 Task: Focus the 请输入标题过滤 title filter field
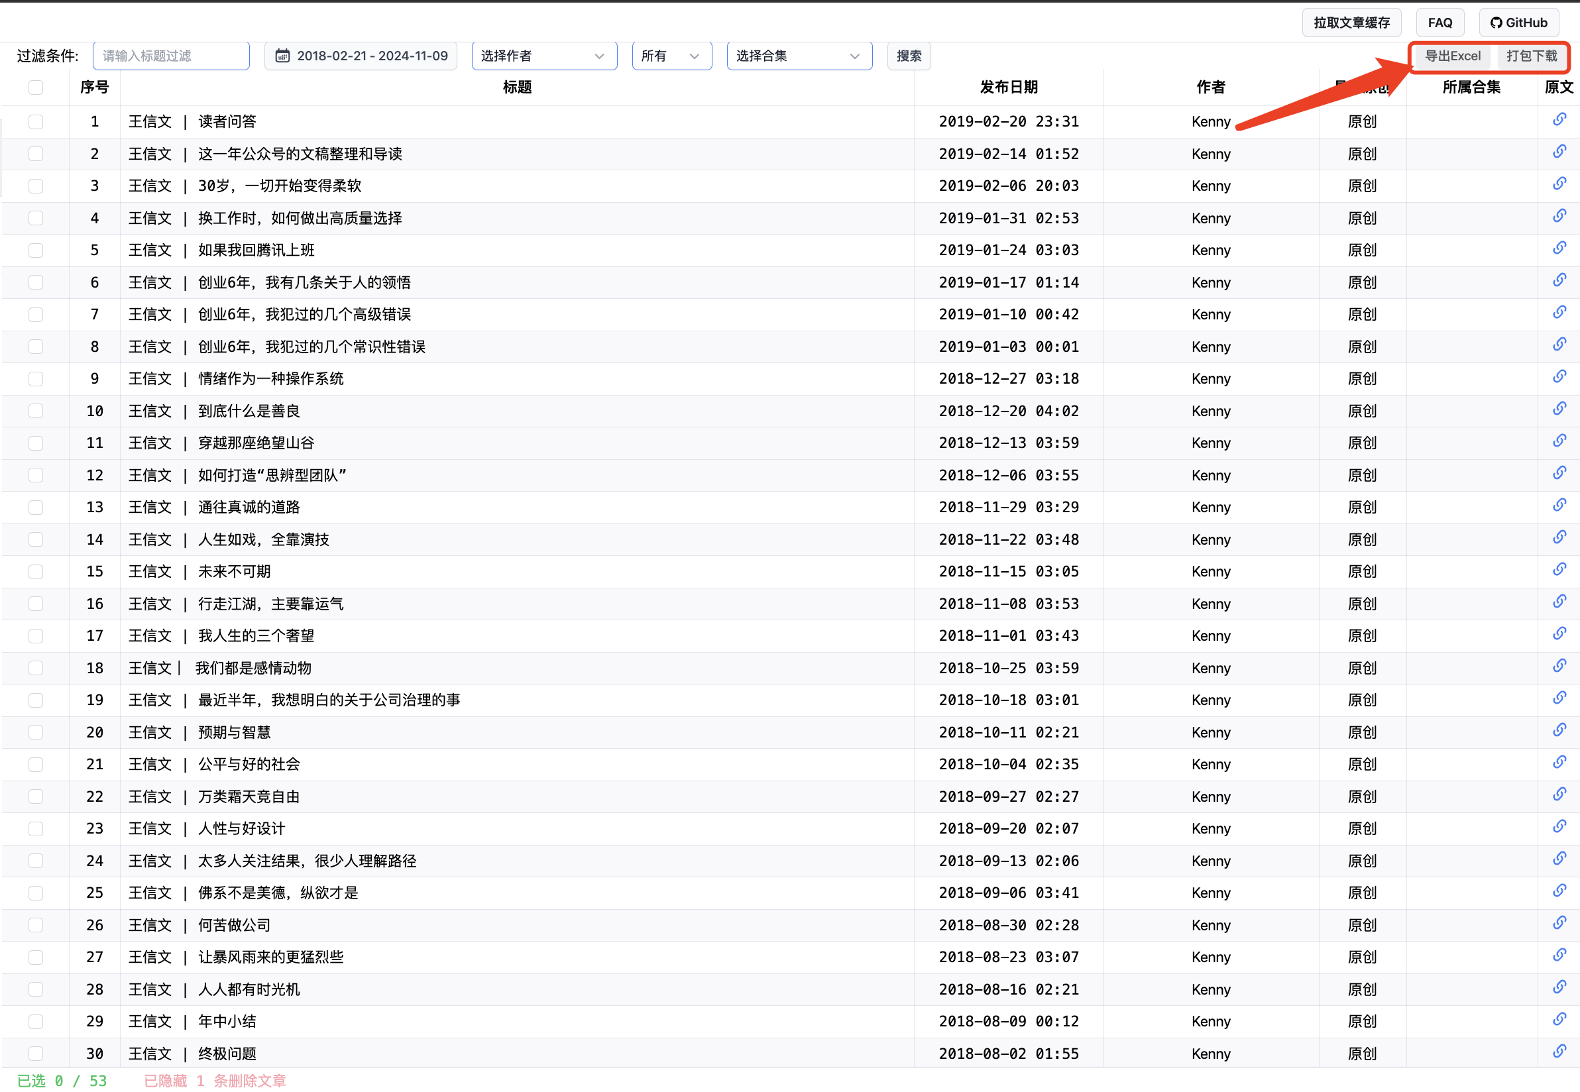click(171, 56)
